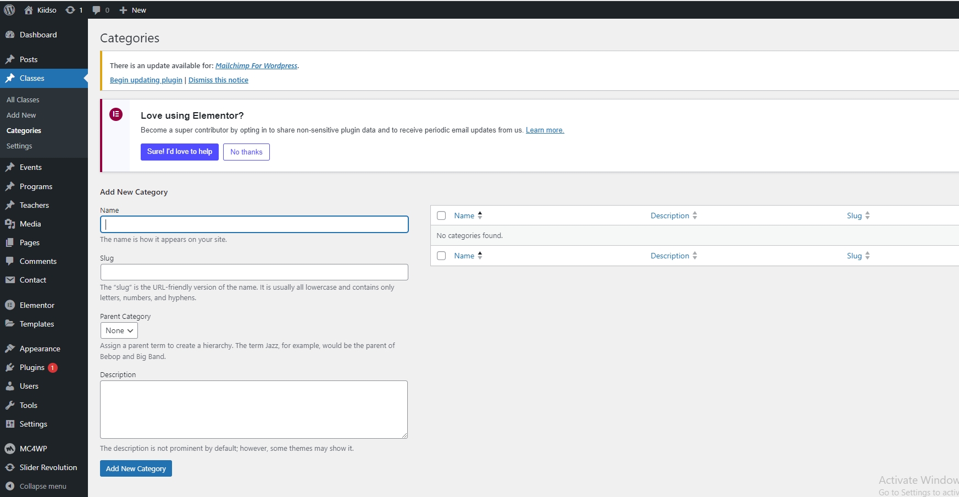Click the MC4WP sidebar icon
This screenshot has width=959, height=497.
(10, 449)
